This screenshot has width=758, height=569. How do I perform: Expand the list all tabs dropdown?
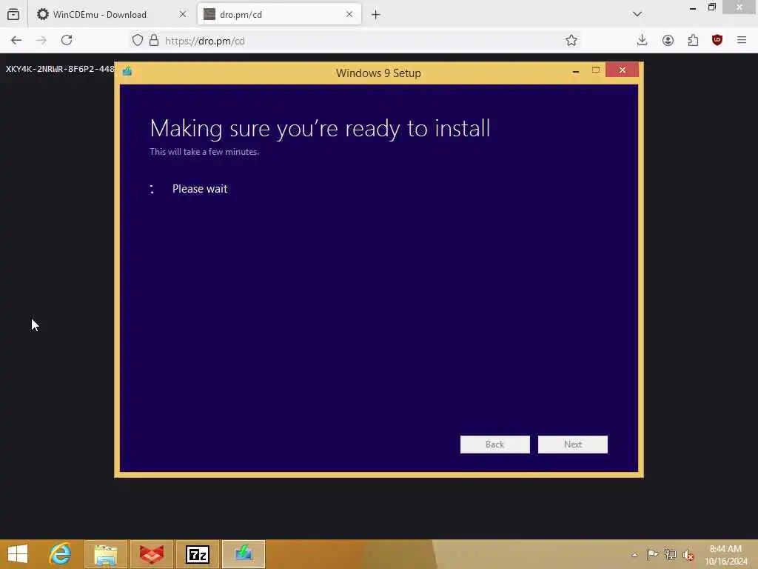click(637, 14)
